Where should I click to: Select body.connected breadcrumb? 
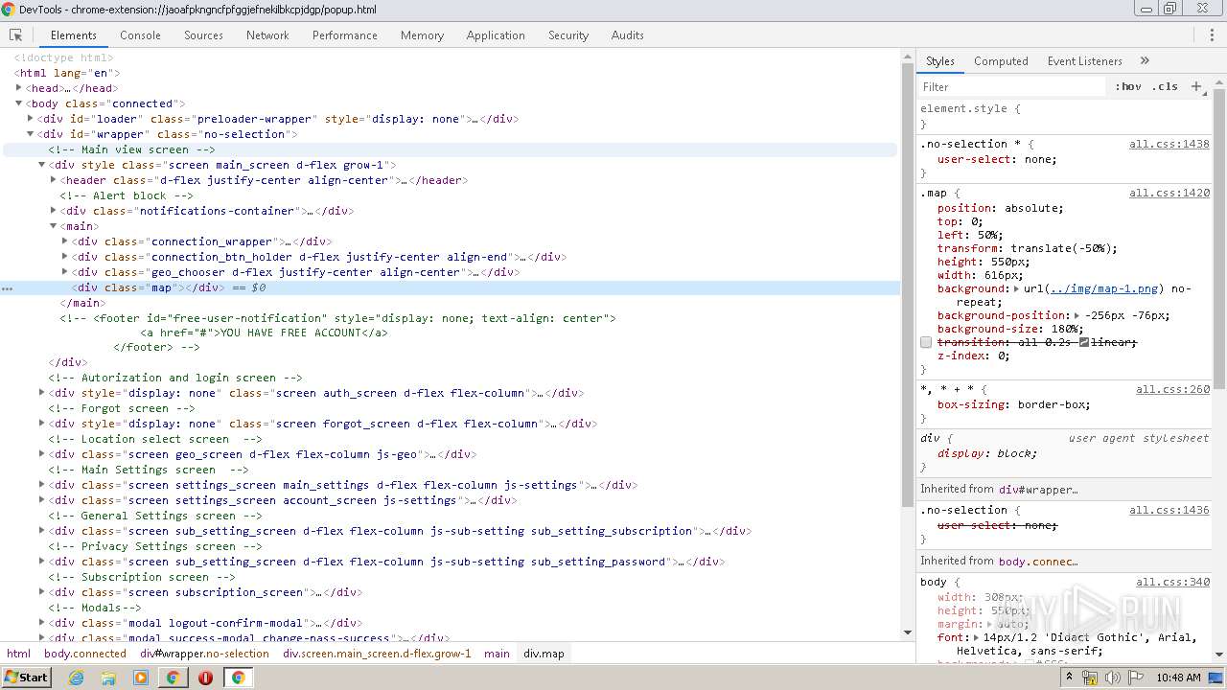pos(85,654)
